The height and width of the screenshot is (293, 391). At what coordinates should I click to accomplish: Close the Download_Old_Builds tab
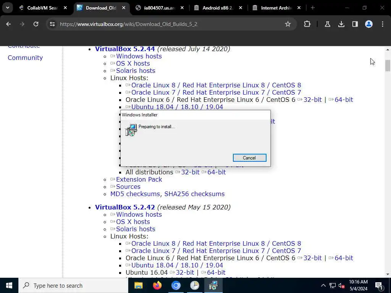(x=124, y=8)
